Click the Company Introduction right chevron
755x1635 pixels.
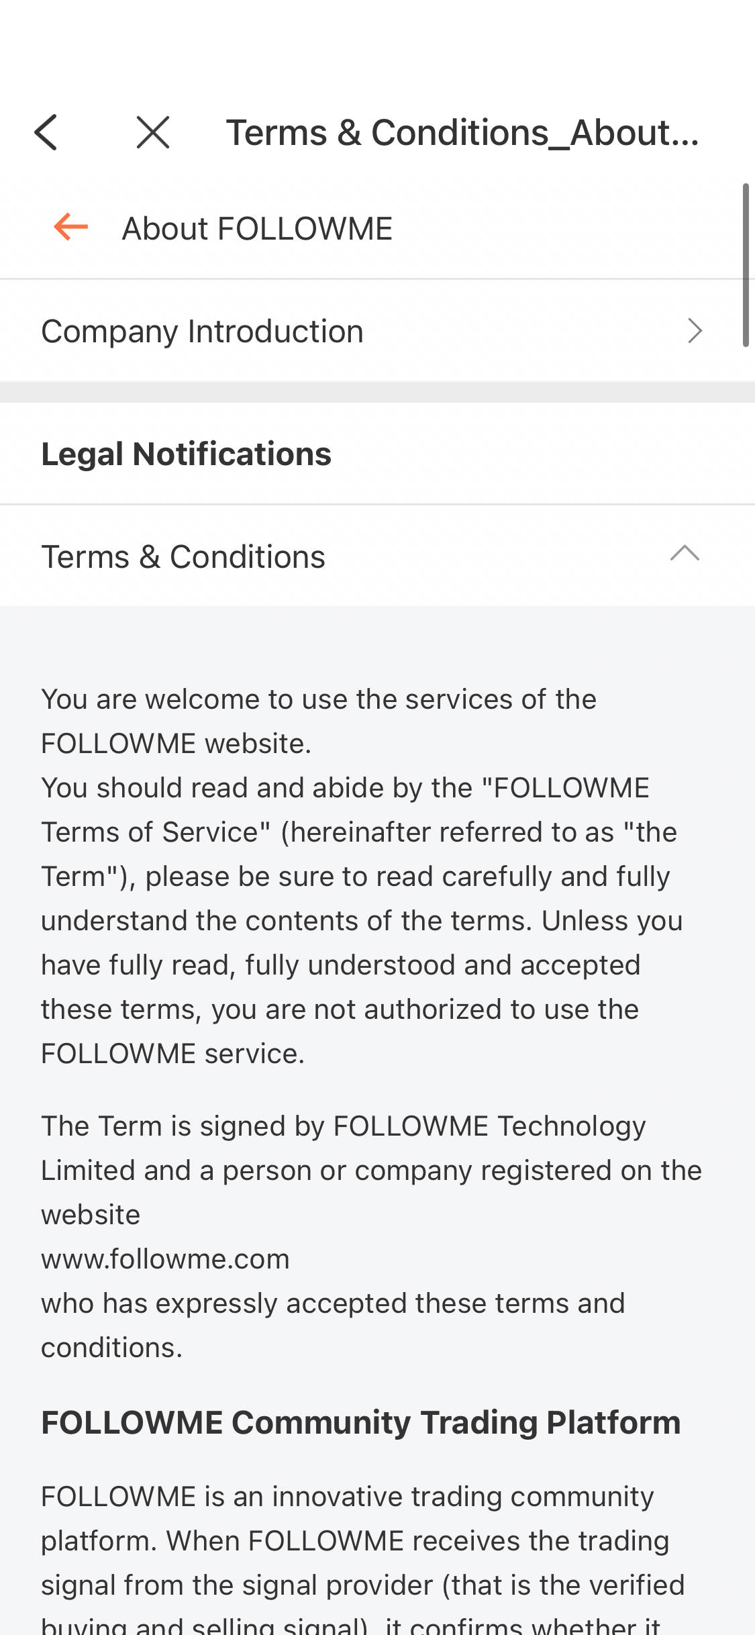695,330
